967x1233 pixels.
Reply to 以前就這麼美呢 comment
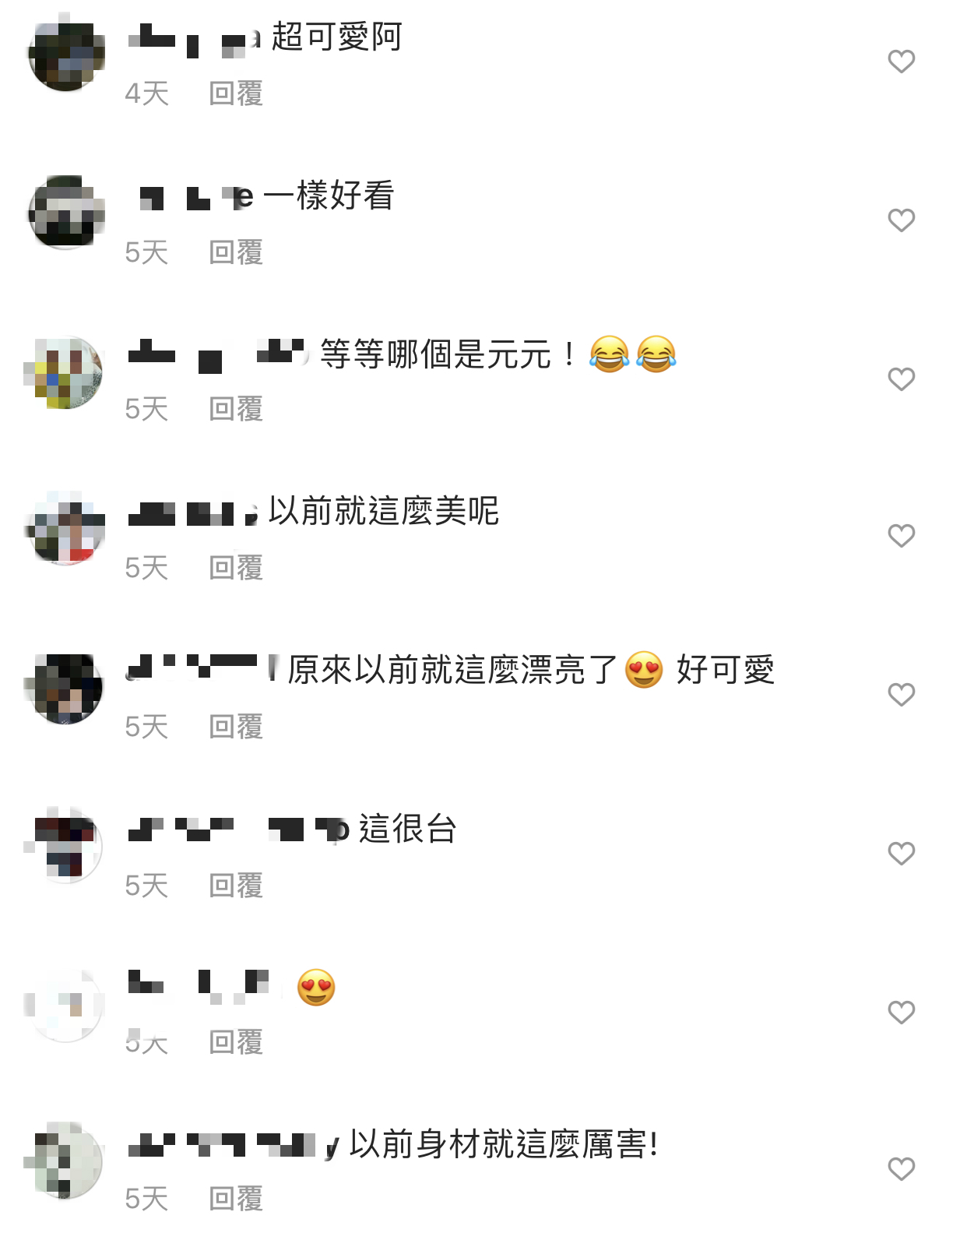(x=236, y=568)
